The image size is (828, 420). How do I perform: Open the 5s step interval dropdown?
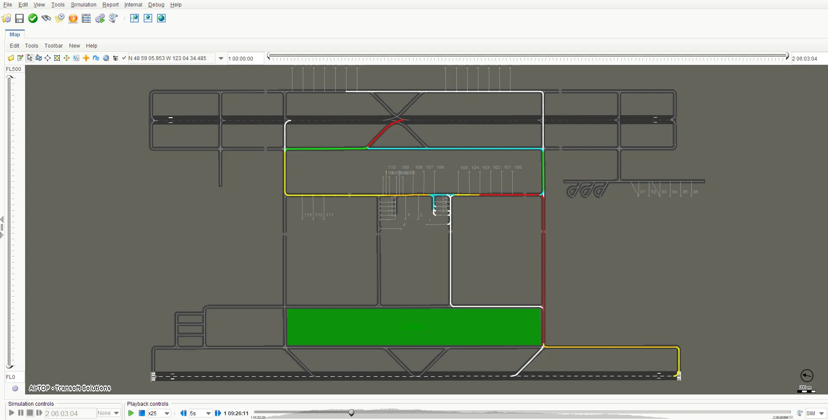point(208,414)
